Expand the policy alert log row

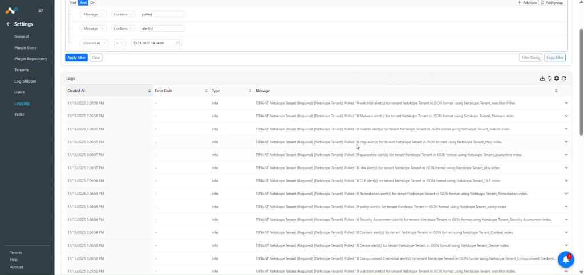(566, 207)
